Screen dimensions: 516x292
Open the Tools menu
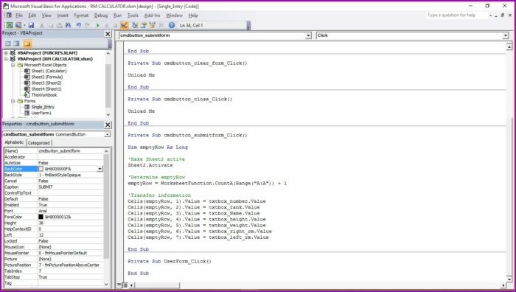[133, 15]
